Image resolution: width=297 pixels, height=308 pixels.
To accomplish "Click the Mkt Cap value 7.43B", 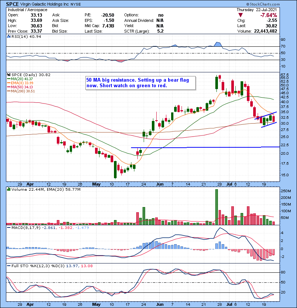I will click(108, 26).
